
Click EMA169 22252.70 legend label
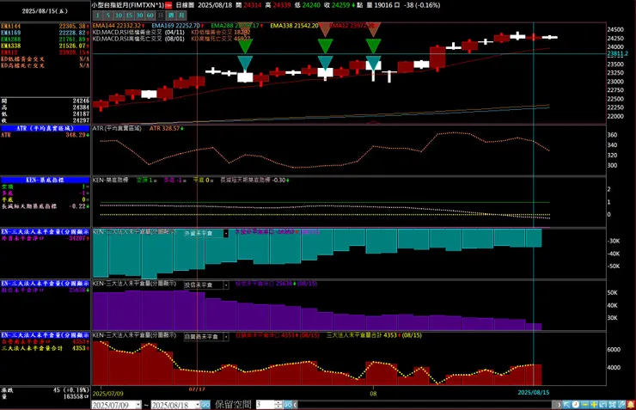click(176, 26)
